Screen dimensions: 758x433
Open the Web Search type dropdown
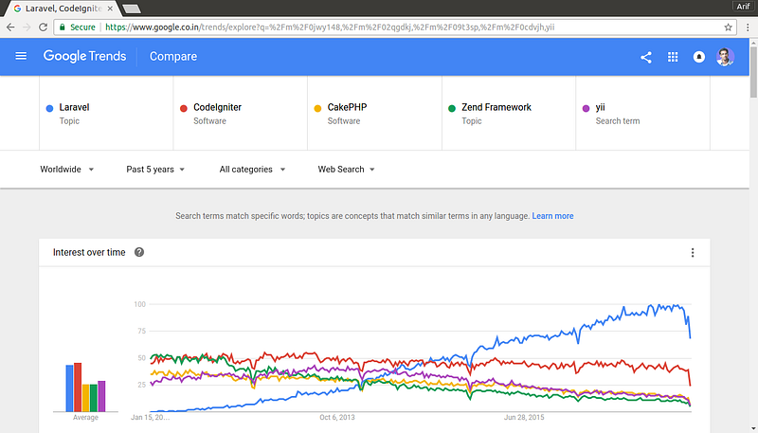tap(346, 170)
